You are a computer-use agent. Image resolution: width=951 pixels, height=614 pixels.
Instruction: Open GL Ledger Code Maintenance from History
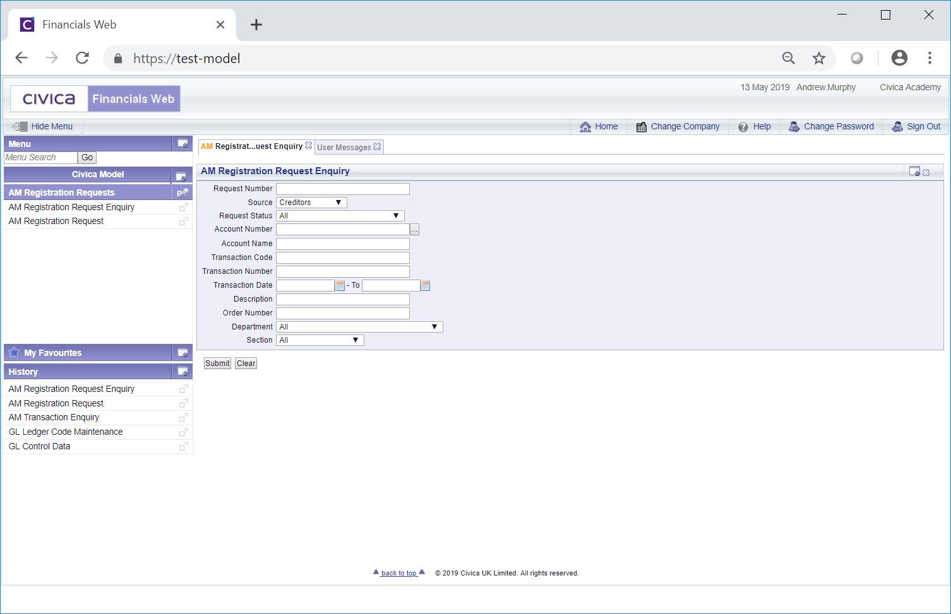66,432
